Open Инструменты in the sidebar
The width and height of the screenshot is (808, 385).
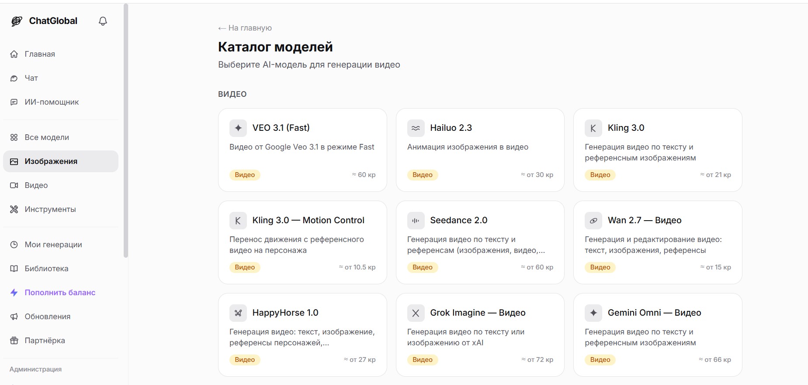[61, 209]
